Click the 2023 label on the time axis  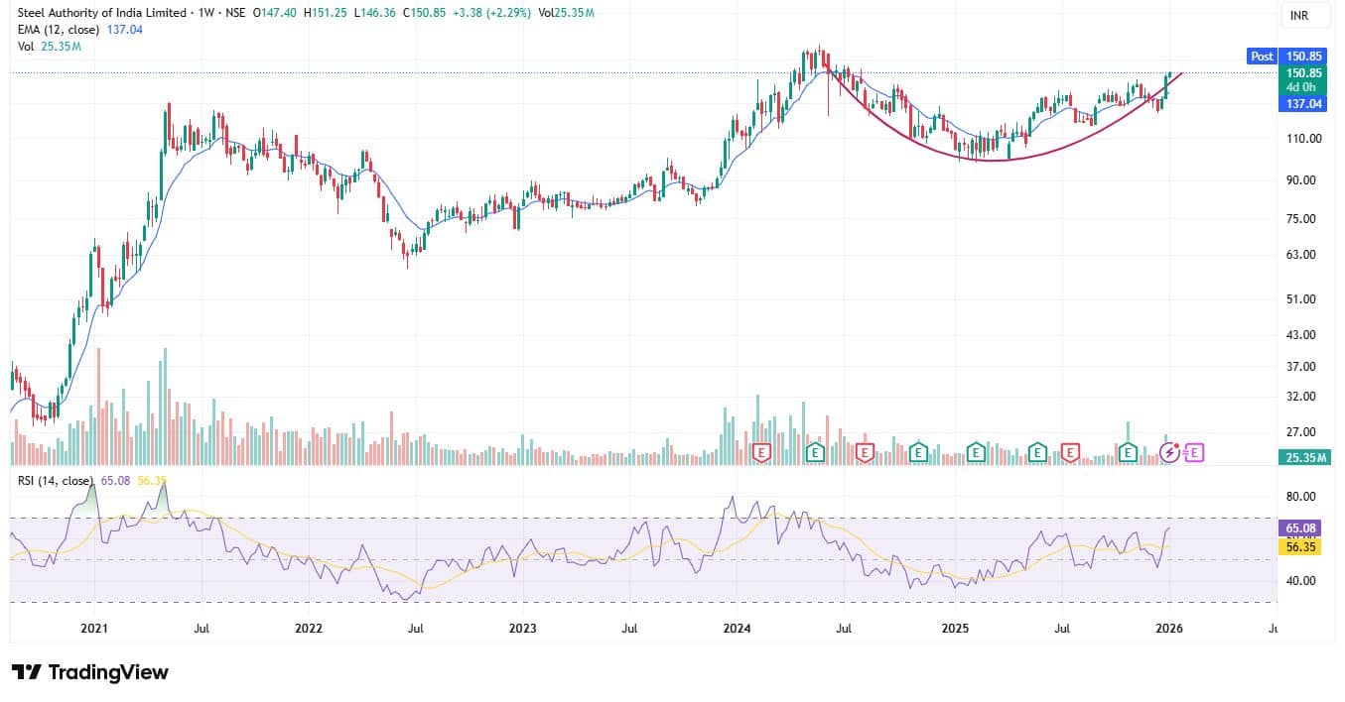[x=522, y=629]
